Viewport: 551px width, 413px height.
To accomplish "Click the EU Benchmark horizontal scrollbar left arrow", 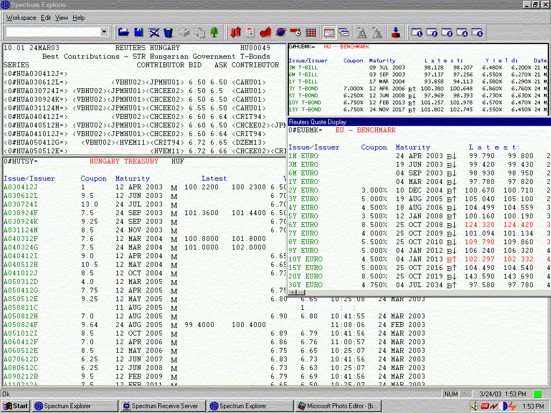I will (x=292, y=292).
